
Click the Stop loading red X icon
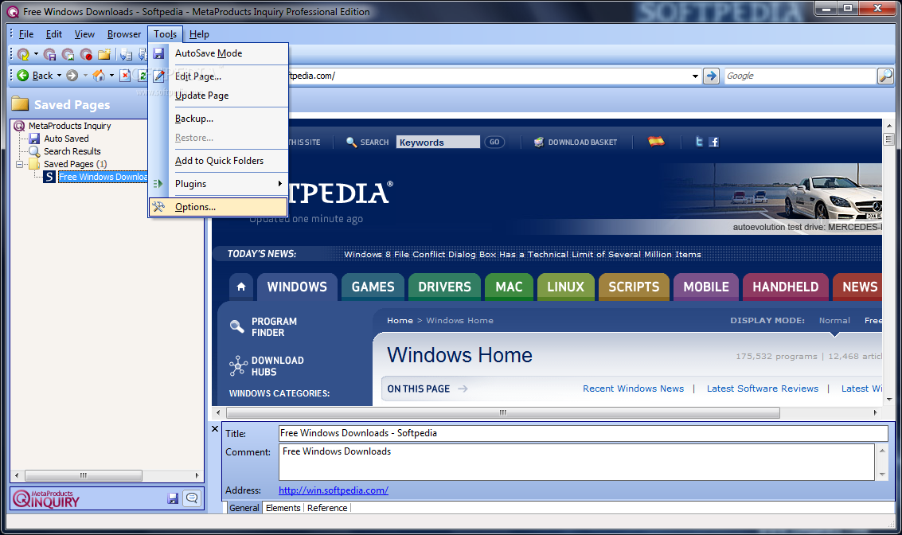[x=125, y=76]
